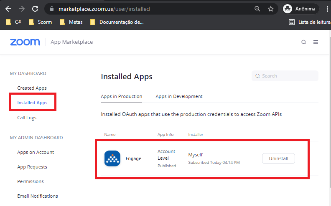Switch to the Apps in Development tab
Image resolution: width=331 pixels, height=206 pixels.
(x=179, y=96)
